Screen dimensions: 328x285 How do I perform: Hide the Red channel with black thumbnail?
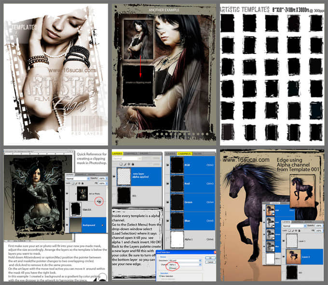click(167, 183)
